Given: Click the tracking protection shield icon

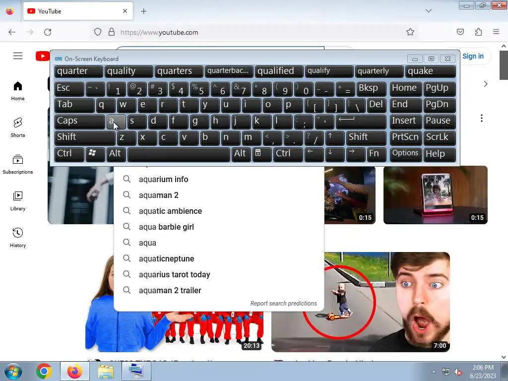Looking at the screenshot, I should 98,32.
